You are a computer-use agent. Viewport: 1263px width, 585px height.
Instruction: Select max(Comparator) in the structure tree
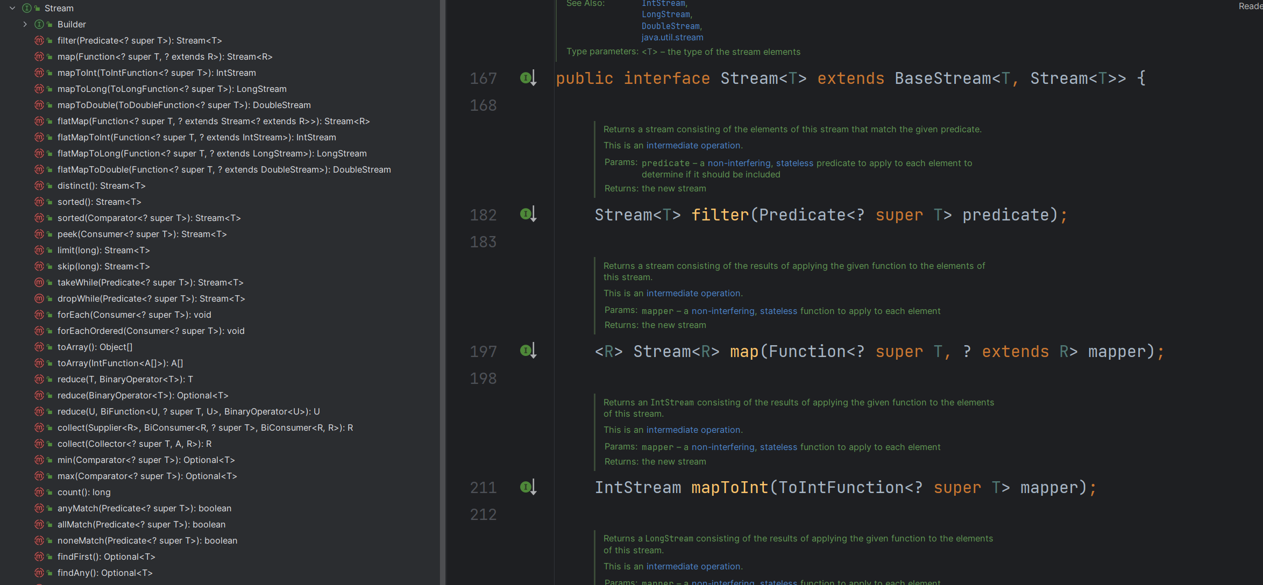pyautogui.click(x=147, y=476)
